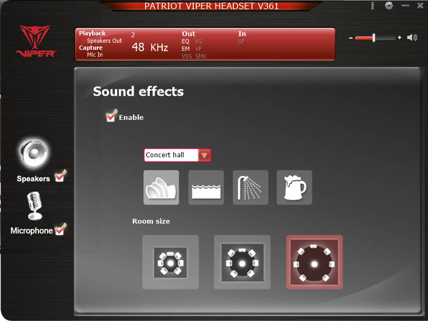Uncheck the Speakers checkbox

[x=60, y=176]
